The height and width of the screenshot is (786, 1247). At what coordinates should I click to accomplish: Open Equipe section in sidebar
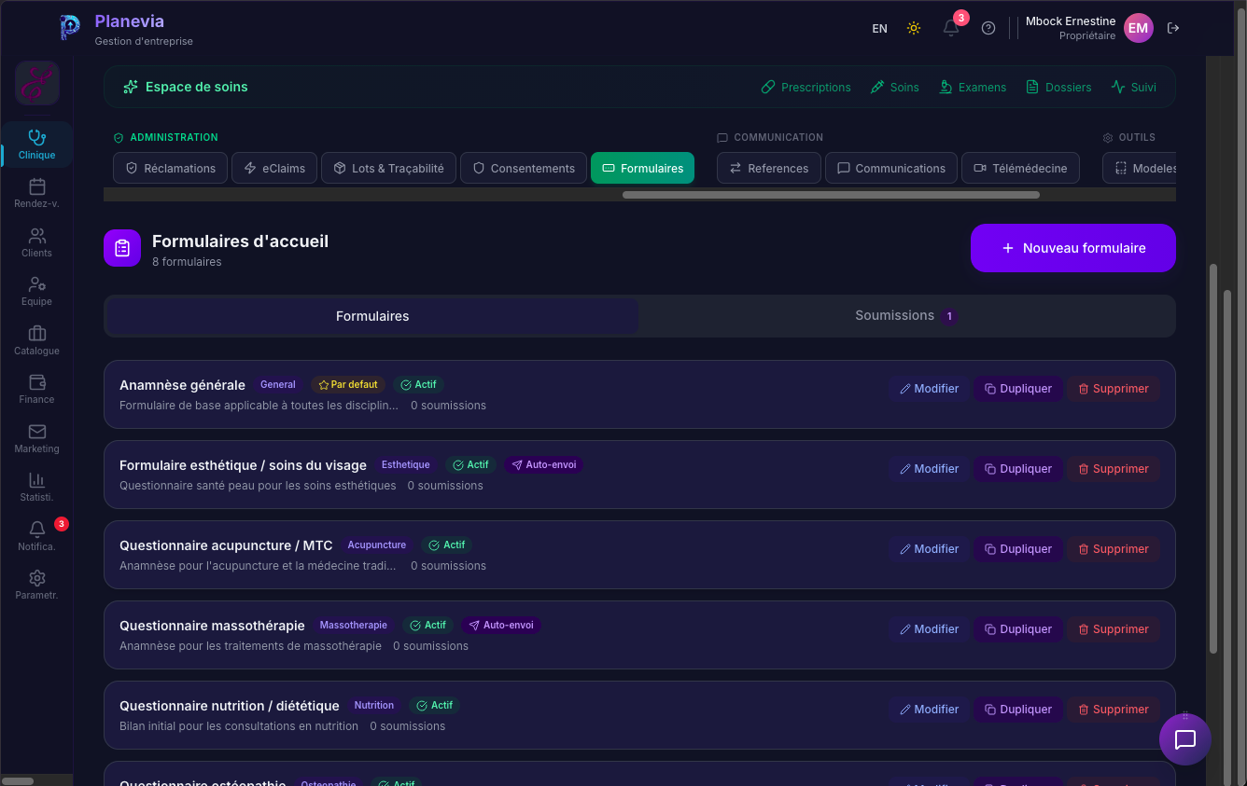pos(37,291)
